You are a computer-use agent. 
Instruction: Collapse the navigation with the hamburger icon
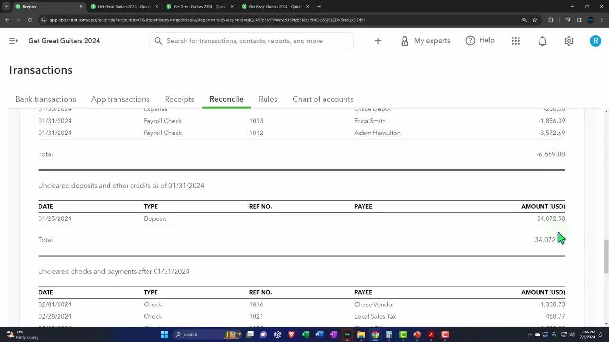point(13,41)
